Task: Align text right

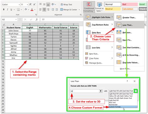Action: pos(48,10)
